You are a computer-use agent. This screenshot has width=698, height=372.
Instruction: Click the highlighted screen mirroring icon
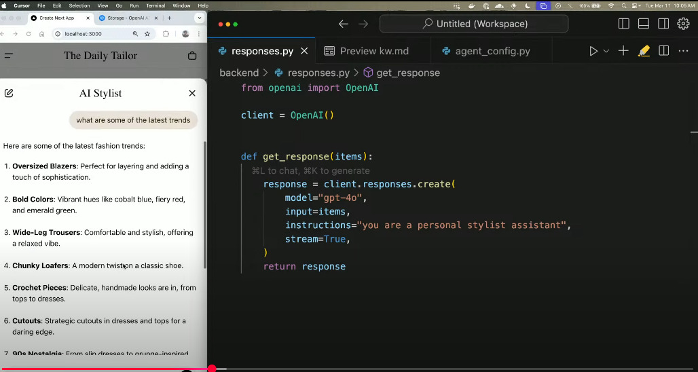coord(543,6)
